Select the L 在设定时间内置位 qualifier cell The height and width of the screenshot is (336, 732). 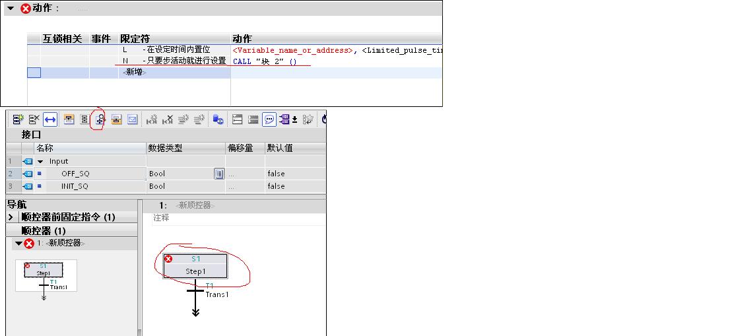coord(175,50)
